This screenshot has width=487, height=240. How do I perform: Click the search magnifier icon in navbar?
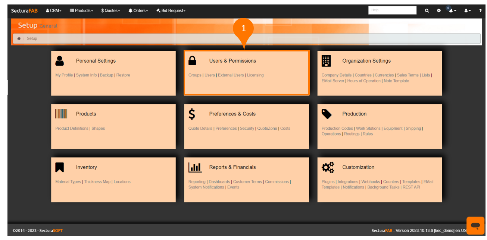click(427, 11)
